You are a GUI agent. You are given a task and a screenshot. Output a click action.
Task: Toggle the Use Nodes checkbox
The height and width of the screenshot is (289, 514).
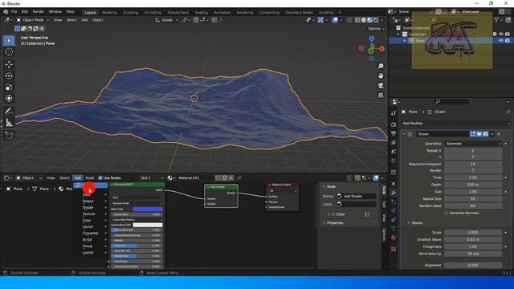[x=100, y=178]
